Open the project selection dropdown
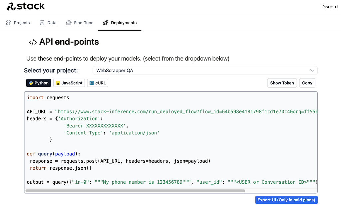The width and height of the screenshot is (341, 218). (205, 71)
